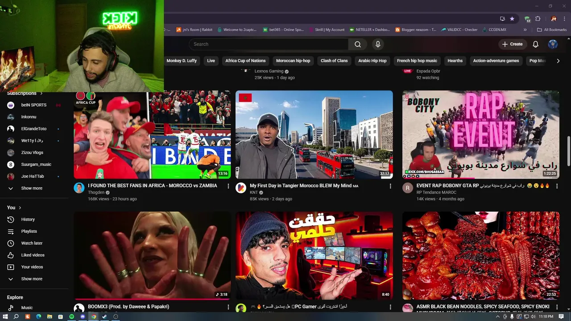This screenshot has width=571, height=321.
Task: Click the Create button
Action: pos(512,44)
